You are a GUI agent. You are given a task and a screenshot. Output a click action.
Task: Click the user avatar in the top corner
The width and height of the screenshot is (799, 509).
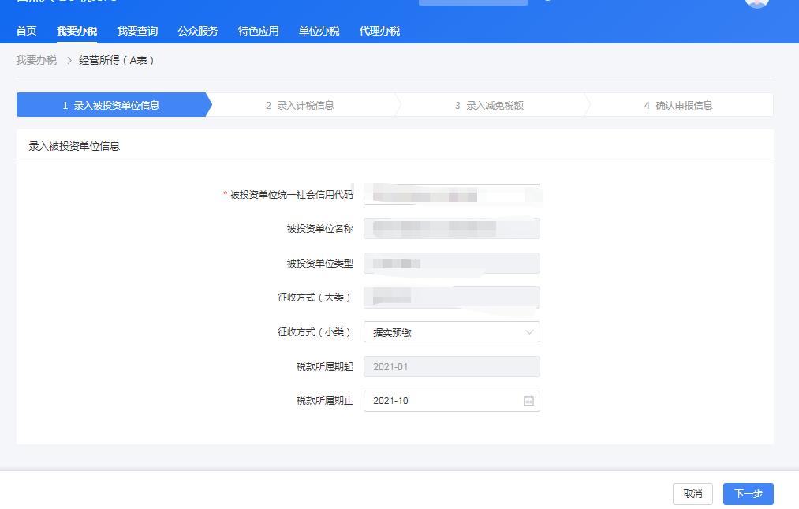click(756, 4)
